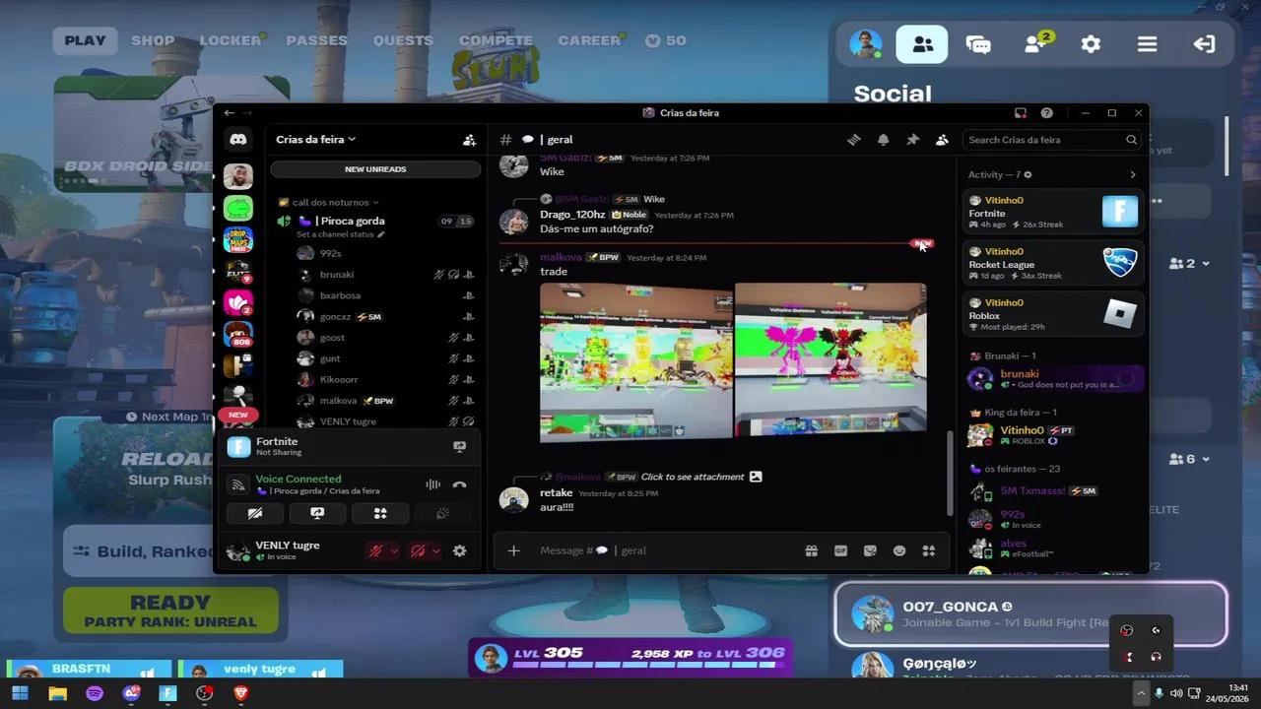Invite people to Crias da feira icon
The width and height of the screenshot is (1261, 709).
(x=469, y=140)
